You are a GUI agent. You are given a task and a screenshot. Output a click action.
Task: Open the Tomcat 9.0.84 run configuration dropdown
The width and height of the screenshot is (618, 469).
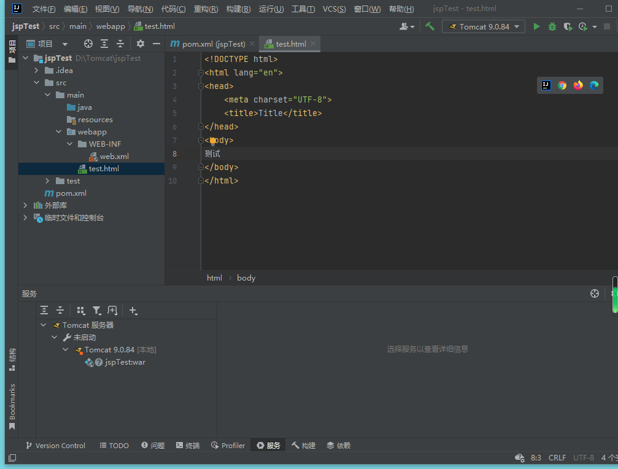pos(484,26)
